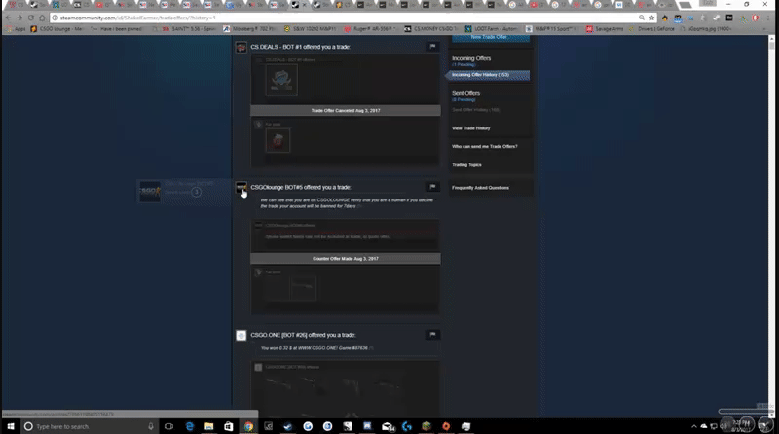
Task: Open CSGO Lounge bookmark
Action: [57, 29]
